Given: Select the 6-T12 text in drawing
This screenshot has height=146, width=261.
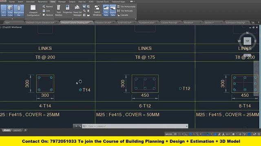Looking at the screenshot, I should (x=145, y=106).
